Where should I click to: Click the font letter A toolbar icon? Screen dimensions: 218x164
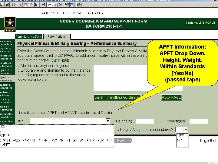[20, 5]
